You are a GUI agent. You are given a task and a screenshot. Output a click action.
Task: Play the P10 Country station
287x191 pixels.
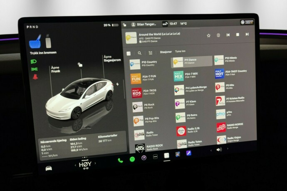click(144, 64)
